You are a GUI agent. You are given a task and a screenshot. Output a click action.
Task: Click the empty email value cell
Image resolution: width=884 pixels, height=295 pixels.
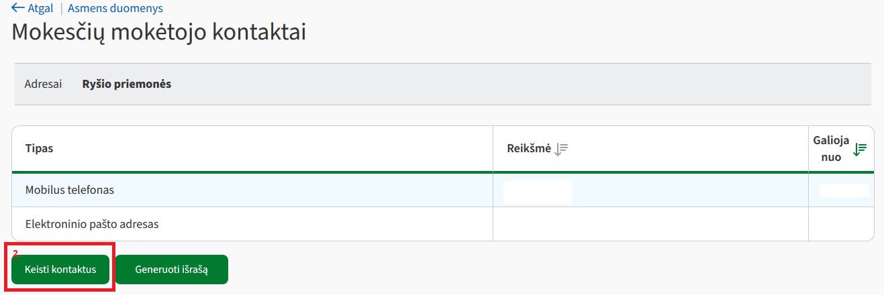pos(650,224)
